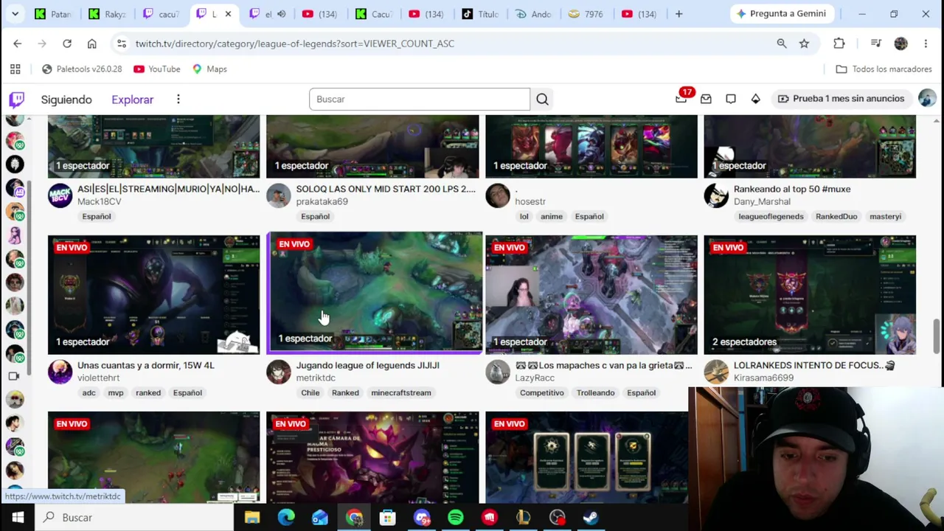Open the metriktdc channel name link
This screenshot has width=944, height=531.
pos(316,378)
